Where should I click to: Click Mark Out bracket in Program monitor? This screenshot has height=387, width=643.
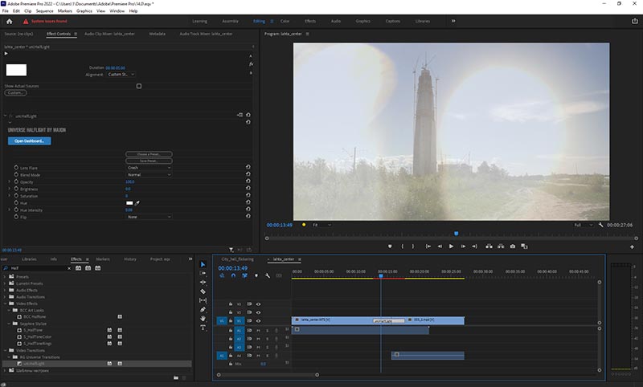pyautogui.click(x=413, y=246)
